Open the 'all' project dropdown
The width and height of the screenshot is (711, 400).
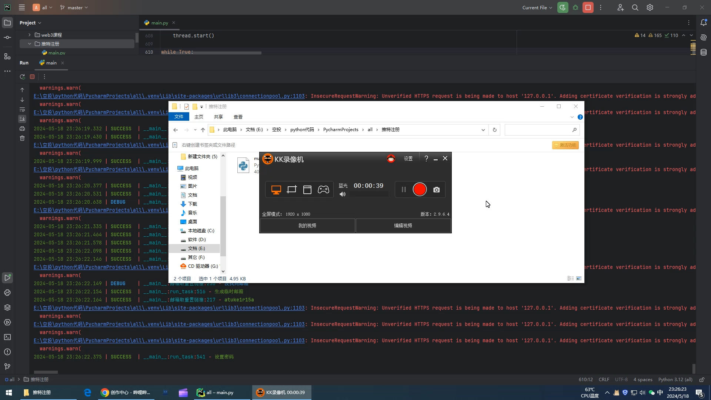43,7
